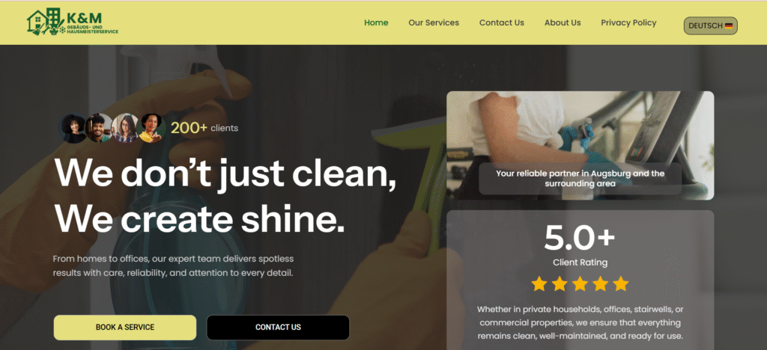Click the 5.0+ Client Rating card
The image size is (767, 350).
click(580, 280)
